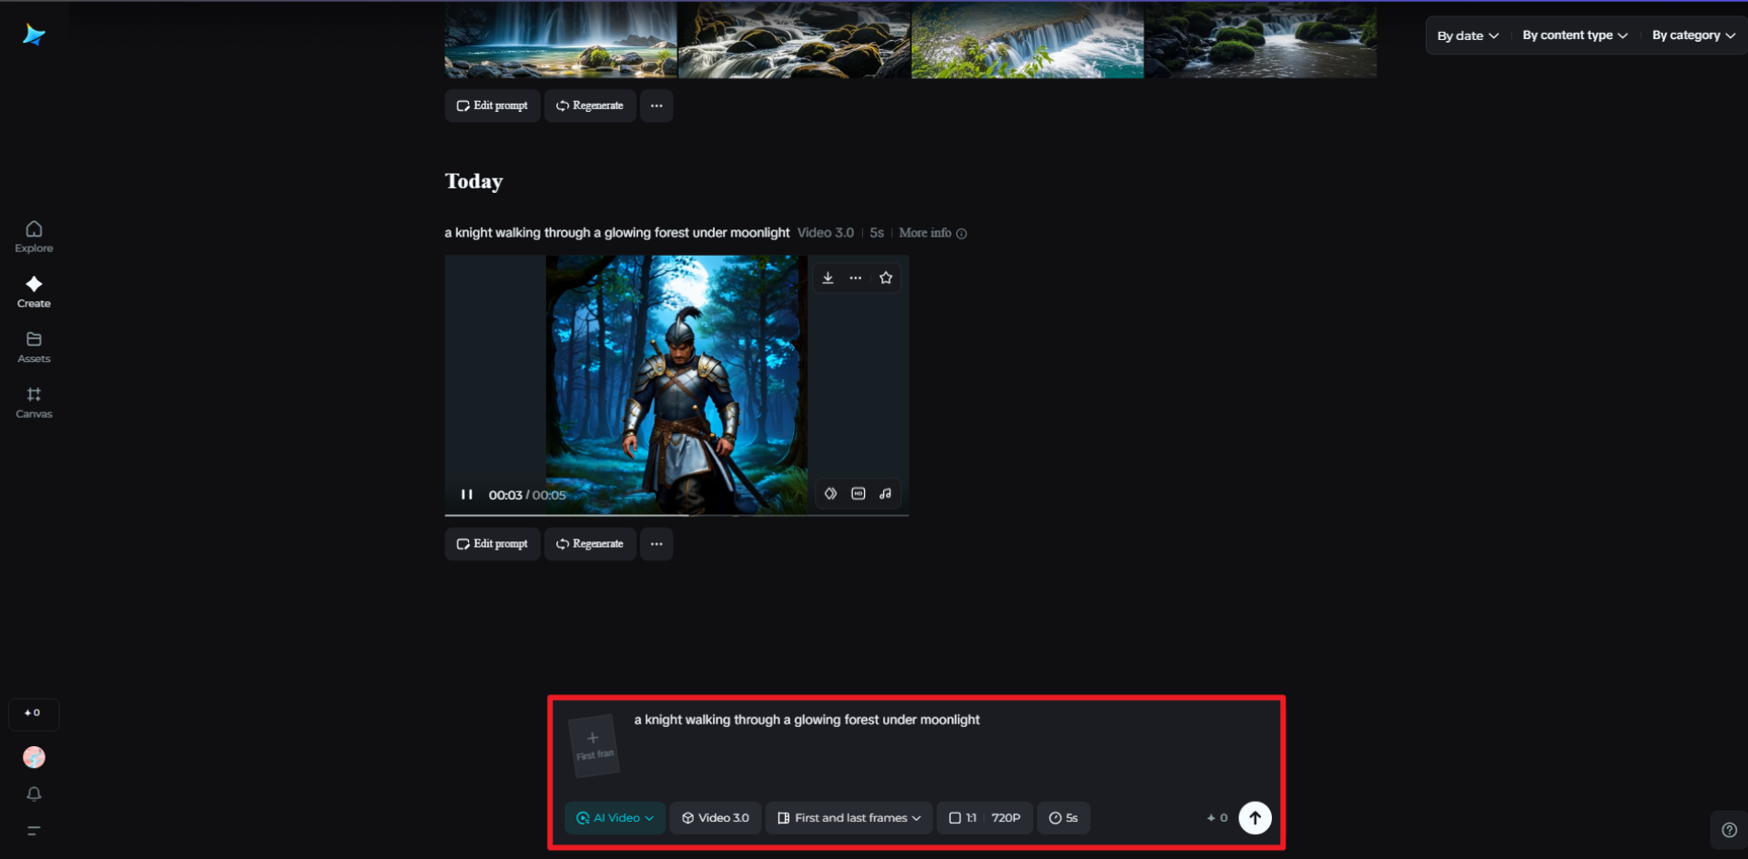Open the Canvas workspace
Screen dimensions: 1748x859
click(34, 402)
